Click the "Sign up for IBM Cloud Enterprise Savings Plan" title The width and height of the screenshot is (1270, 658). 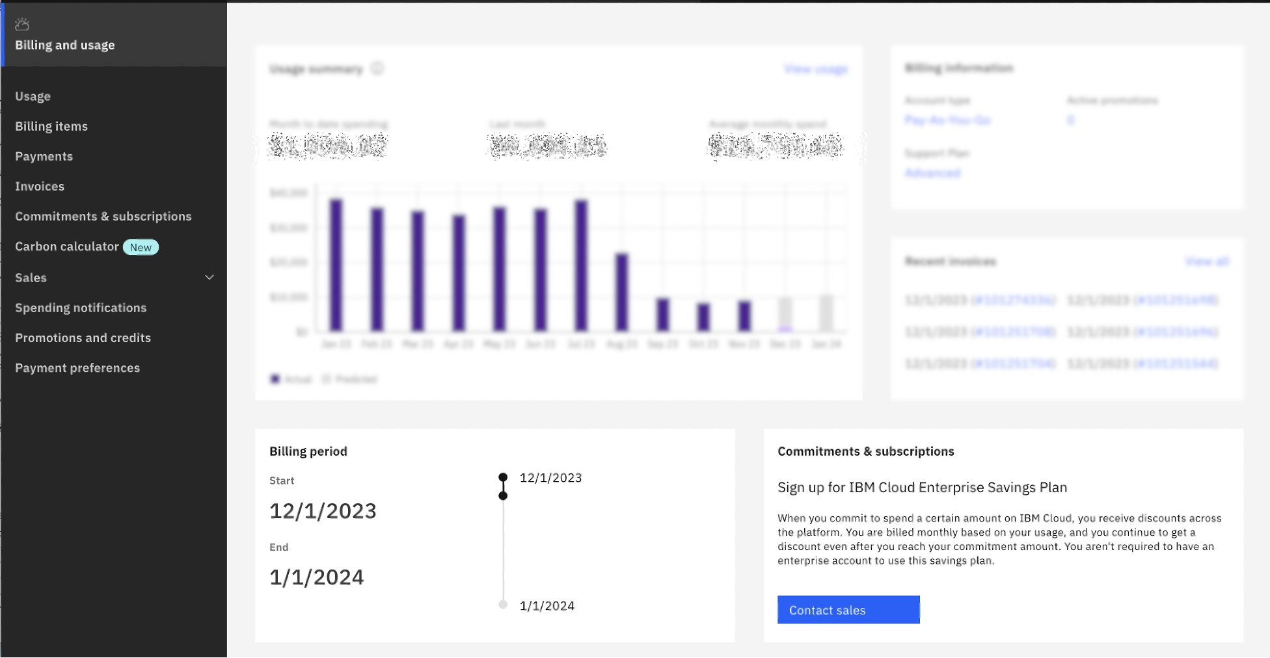(x=923, y=488)
